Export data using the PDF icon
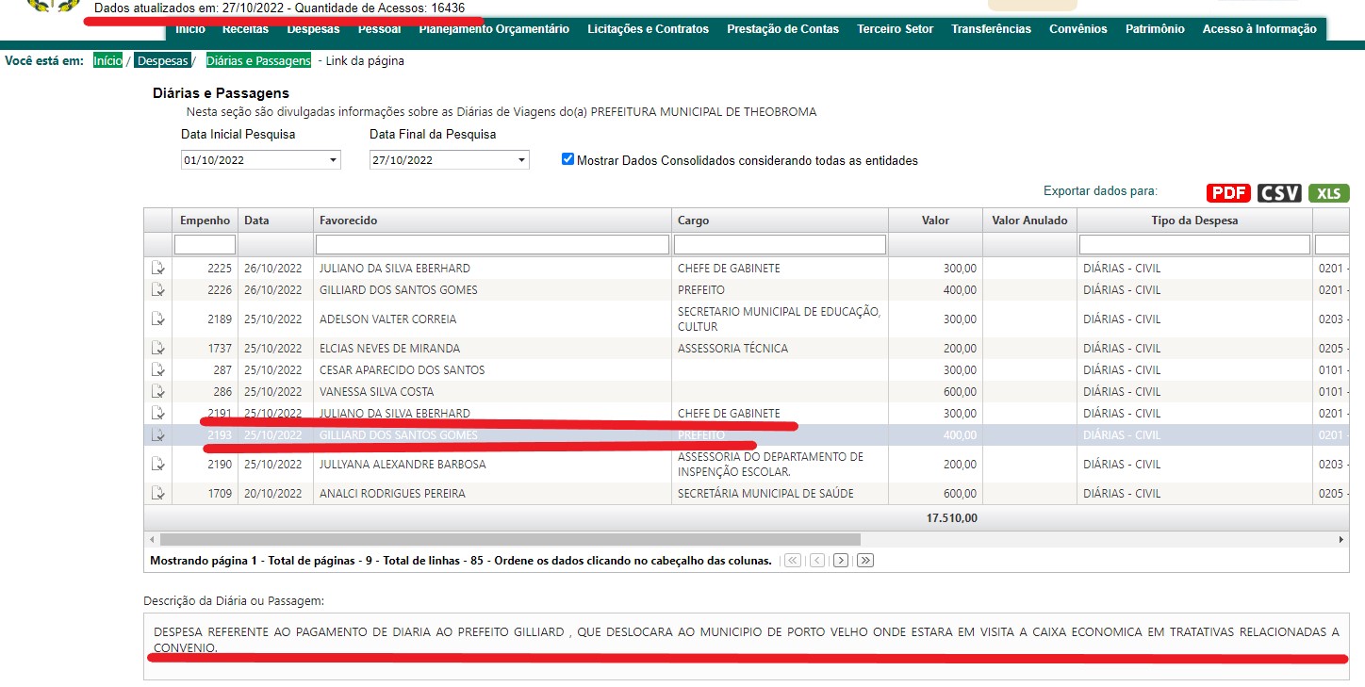Viewport: 1365px width, 687px height. tap(1228, 193)
